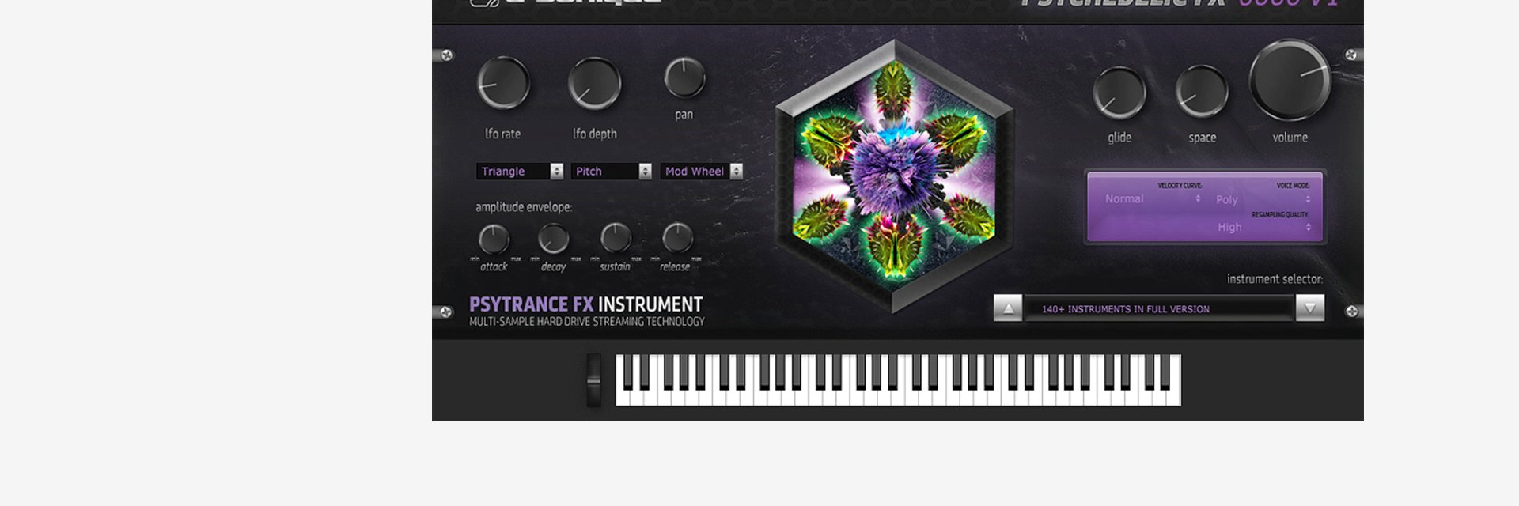Click the 'instrument selector:' label
This screenshot has height=506, width=1519.
click(1275, 279)
